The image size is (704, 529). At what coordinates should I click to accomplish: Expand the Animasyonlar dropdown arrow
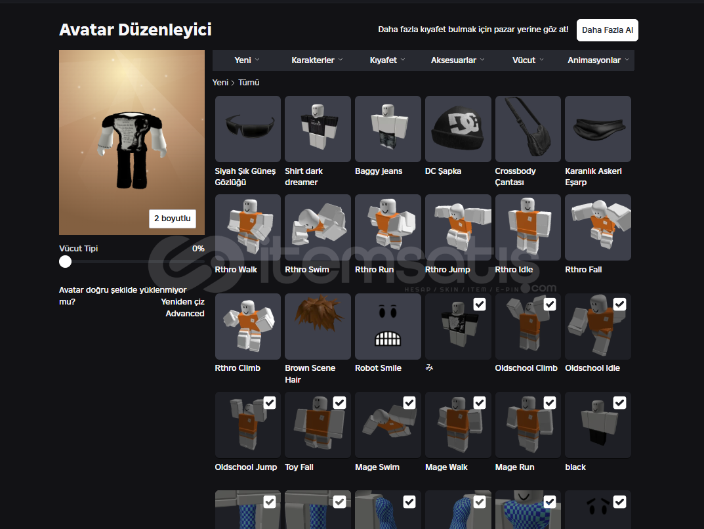(627, 60)
